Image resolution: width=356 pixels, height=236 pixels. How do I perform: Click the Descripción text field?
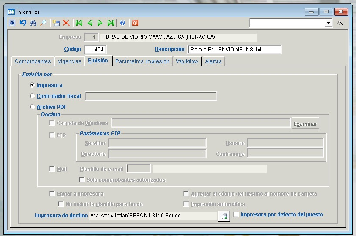point(234,50)
